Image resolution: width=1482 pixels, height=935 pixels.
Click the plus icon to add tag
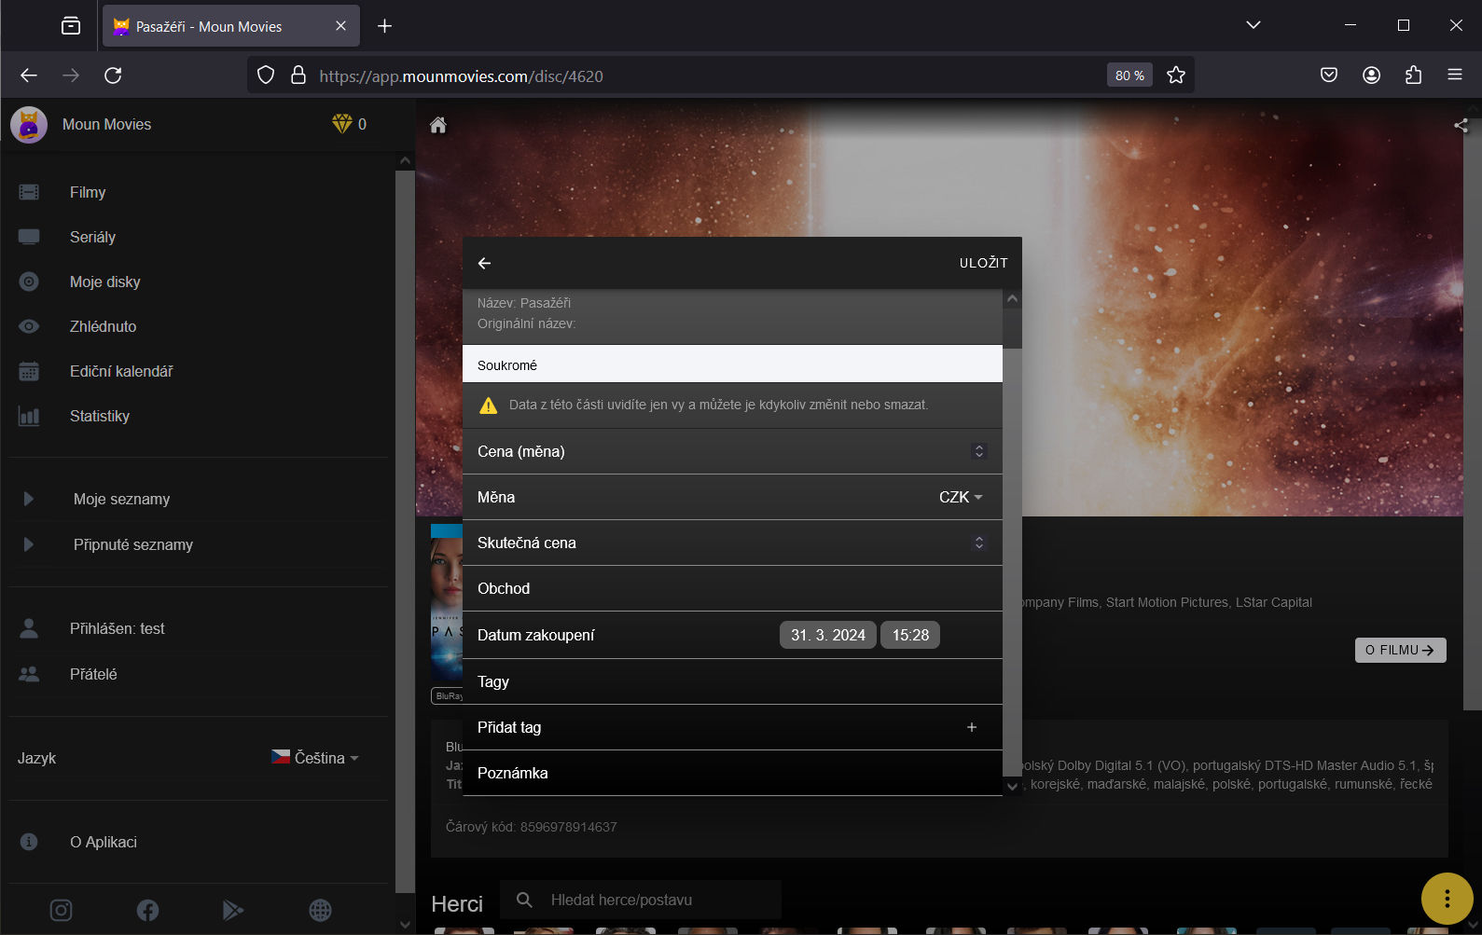971,727
